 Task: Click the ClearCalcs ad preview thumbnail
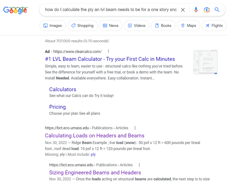point(205,62)
